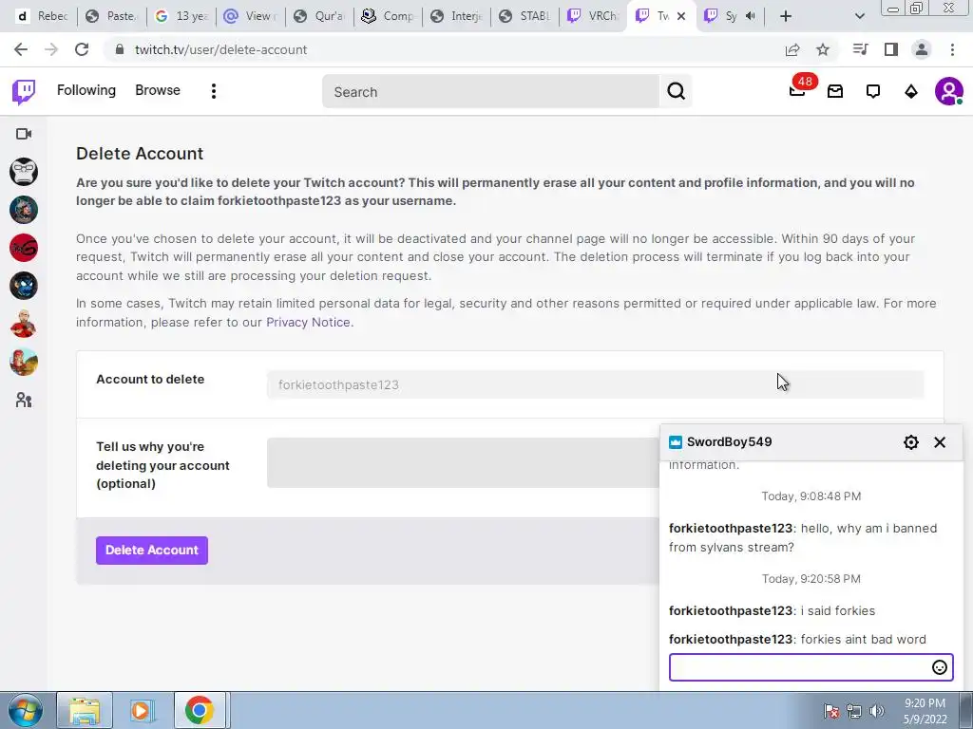
Task: Open the emote picker smiley icon
Action: pos(940,667)
